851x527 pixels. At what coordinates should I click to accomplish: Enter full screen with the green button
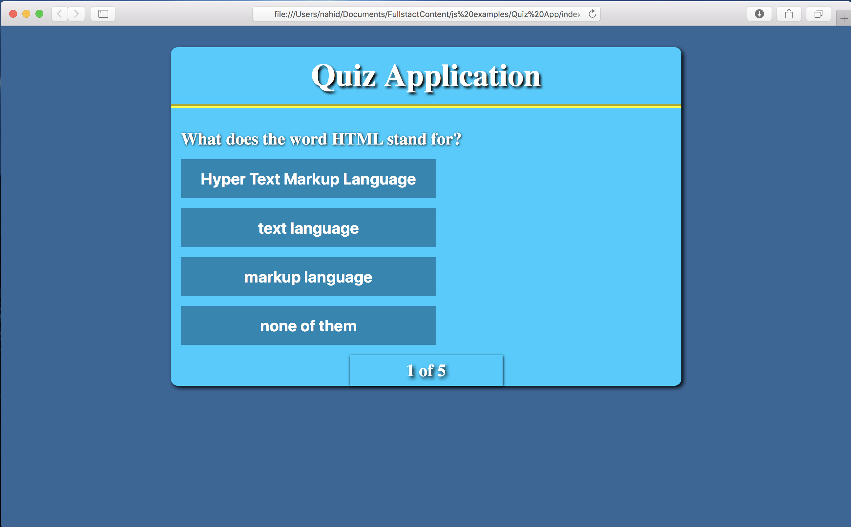(40, 13)
